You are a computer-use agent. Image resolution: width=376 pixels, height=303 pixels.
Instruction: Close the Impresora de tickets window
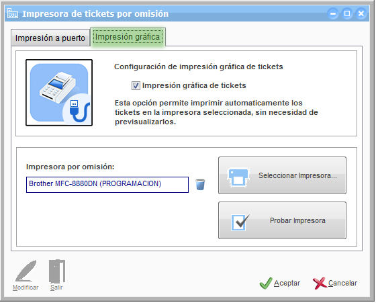pos(361,13)
